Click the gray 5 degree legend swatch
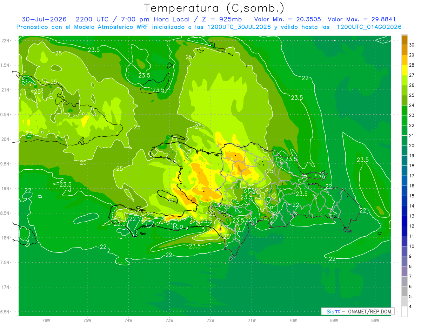The image size is (421, 325). tap(405, 292)
